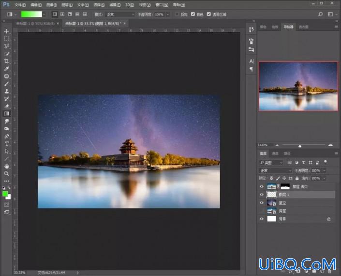The width and height of the screenshot is (341, 276).
Task: Open the workspace switcher dropdown
Action: tap(331, 14)
